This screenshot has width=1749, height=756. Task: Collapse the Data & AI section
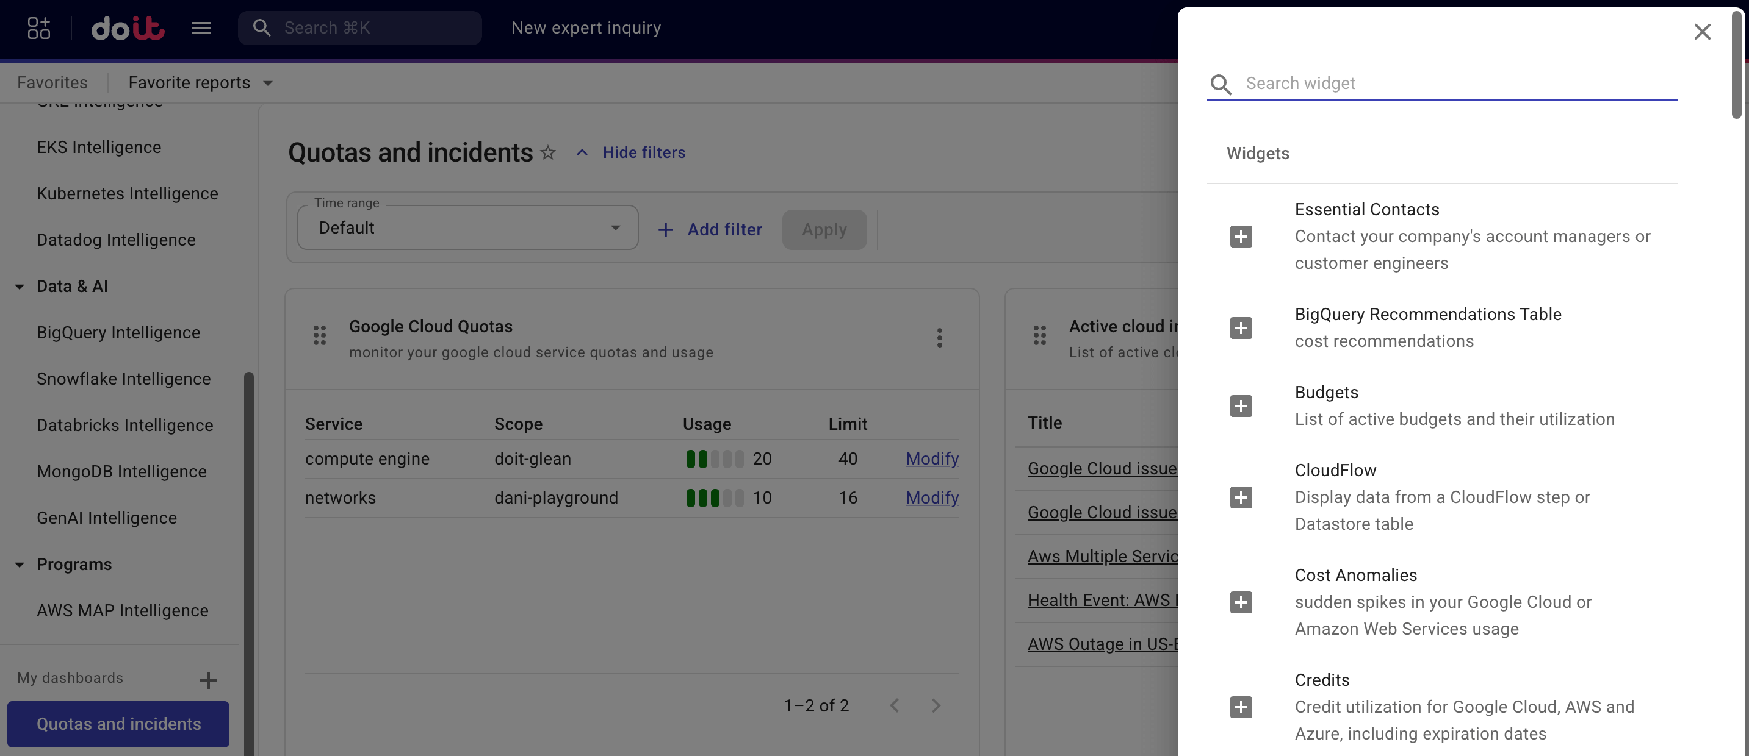(x=18, y=286)
